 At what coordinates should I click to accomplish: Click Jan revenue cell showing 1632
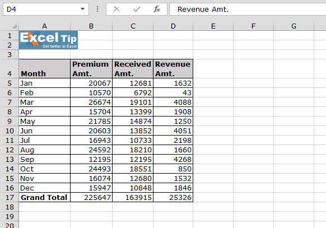173,83
